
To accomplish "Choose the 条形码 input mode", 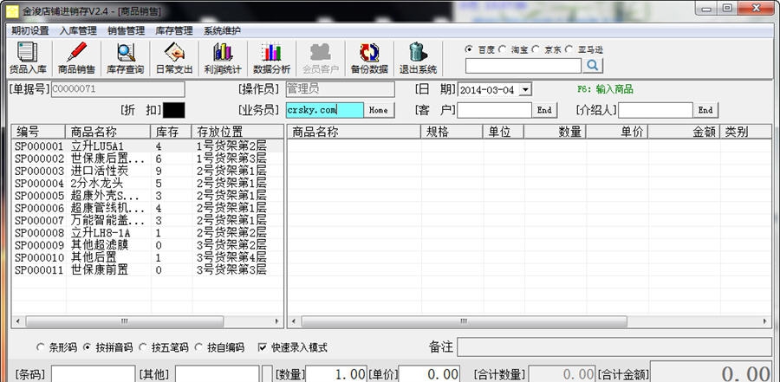I will (41, 347).
